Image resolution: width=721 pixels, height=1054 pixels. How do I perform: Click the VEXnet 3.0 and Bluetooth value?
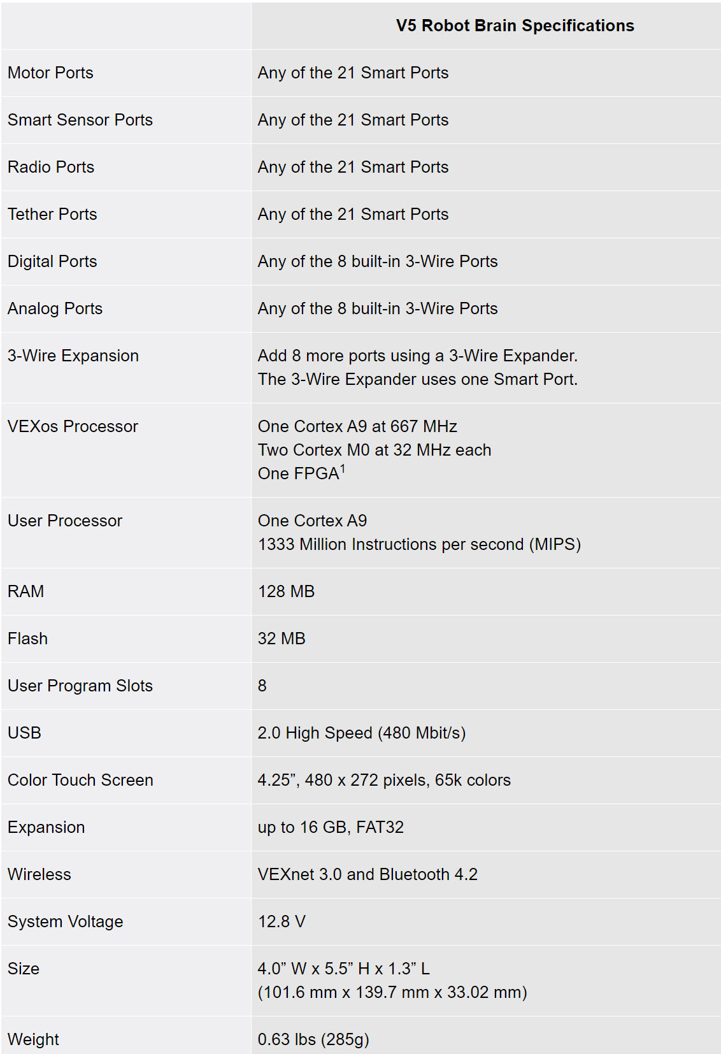point(368,874)
